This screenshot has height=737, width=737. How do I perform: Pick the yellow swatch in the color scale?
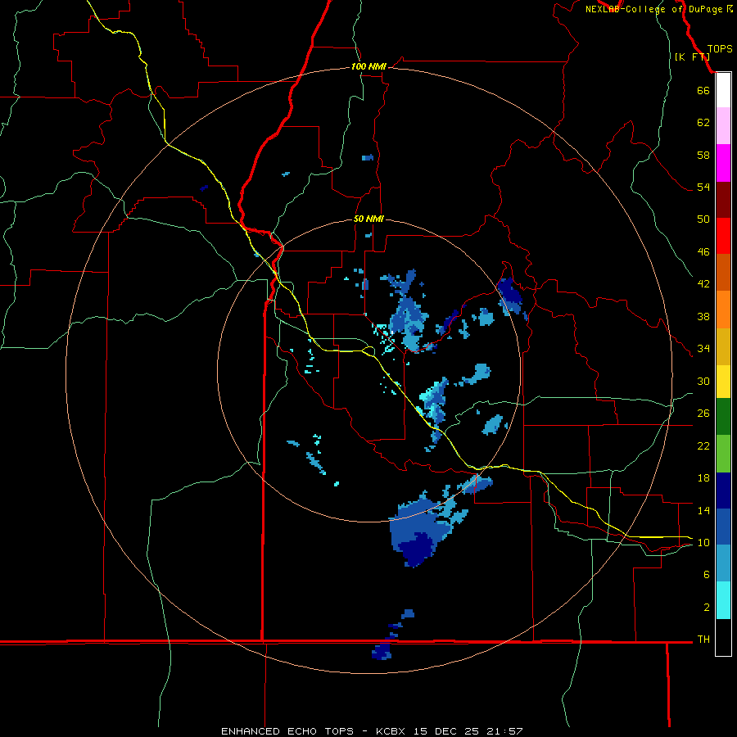click(723, 382)
